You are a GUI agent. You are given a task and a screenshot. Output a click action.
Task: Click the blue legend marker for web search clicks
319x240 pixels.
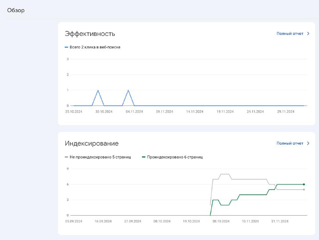[67, 47]
